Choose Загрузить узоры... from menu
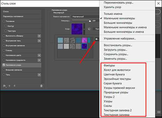 [x=116, y=50]
